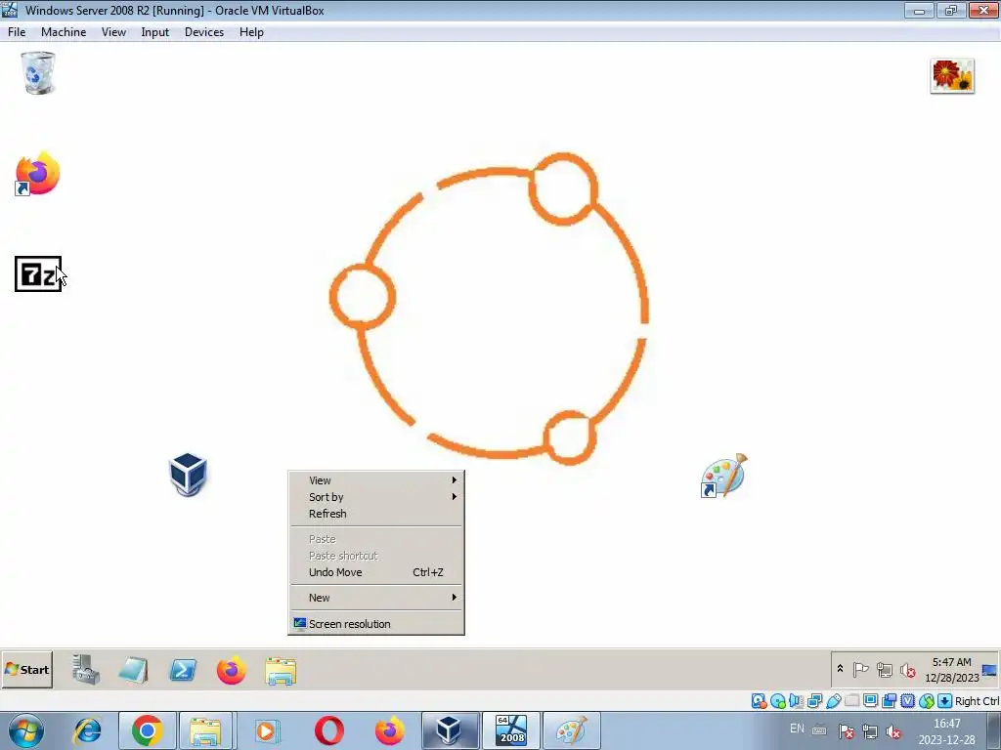Open the media player from the host taskbar
The image size is (1001, 750).
(x=267, y=730)
